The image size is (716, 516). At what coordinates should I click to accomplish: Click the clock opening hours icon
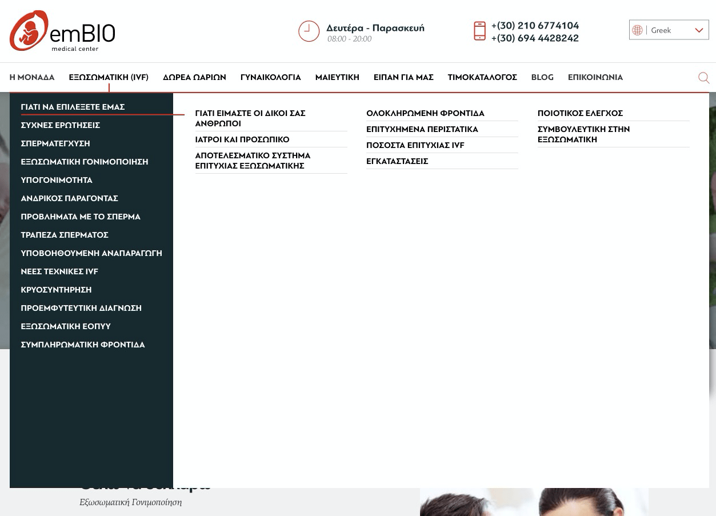click(309, 31)
